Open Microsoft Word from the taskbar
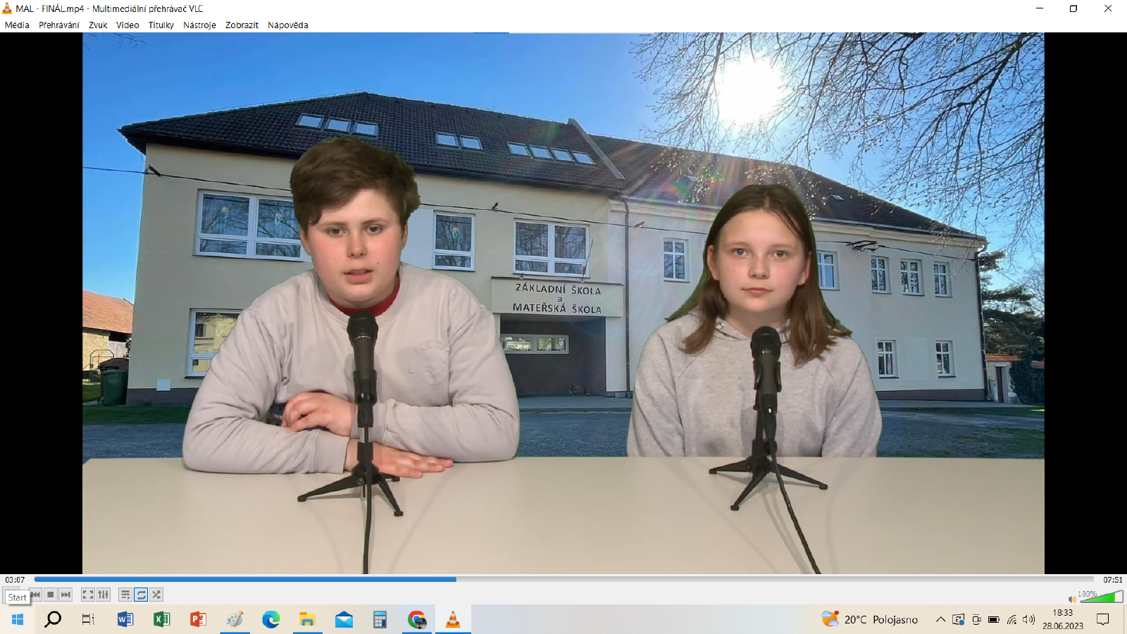This screenshot has width=1127, height=634. click(x=125, y=620)
